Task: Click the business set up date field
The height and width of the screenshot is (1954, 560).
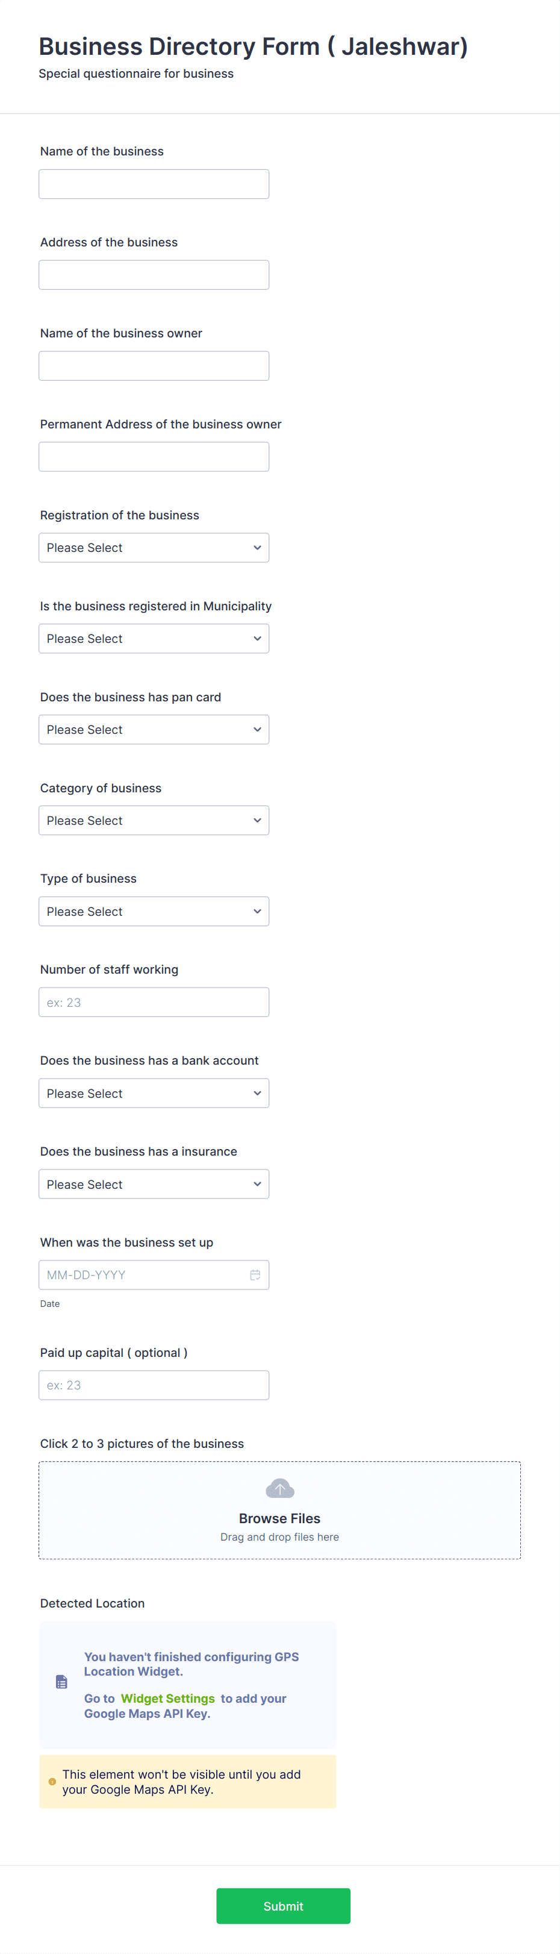Action: click(144, 1274)
